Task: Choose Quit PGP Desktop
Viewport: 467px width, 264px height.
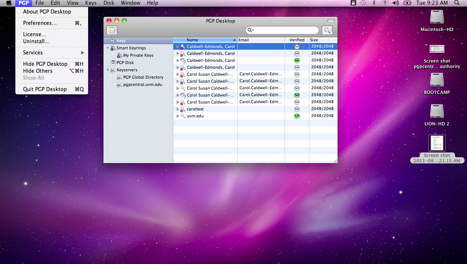Action: point(52,89)
